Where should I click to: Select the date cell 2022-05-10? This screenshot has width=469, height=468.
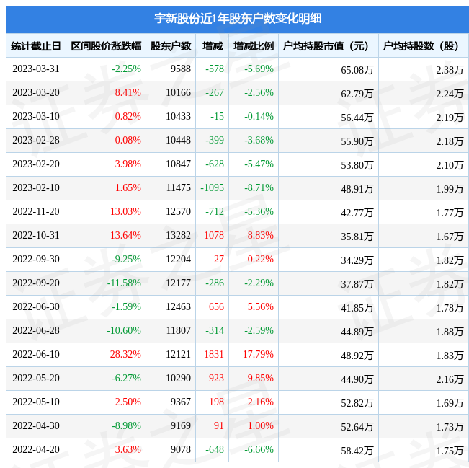pyautogui.click(x=36, y=402)
